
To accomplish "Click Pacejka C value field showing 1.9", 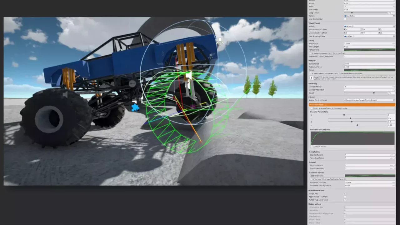I will (x=392, y=118).
